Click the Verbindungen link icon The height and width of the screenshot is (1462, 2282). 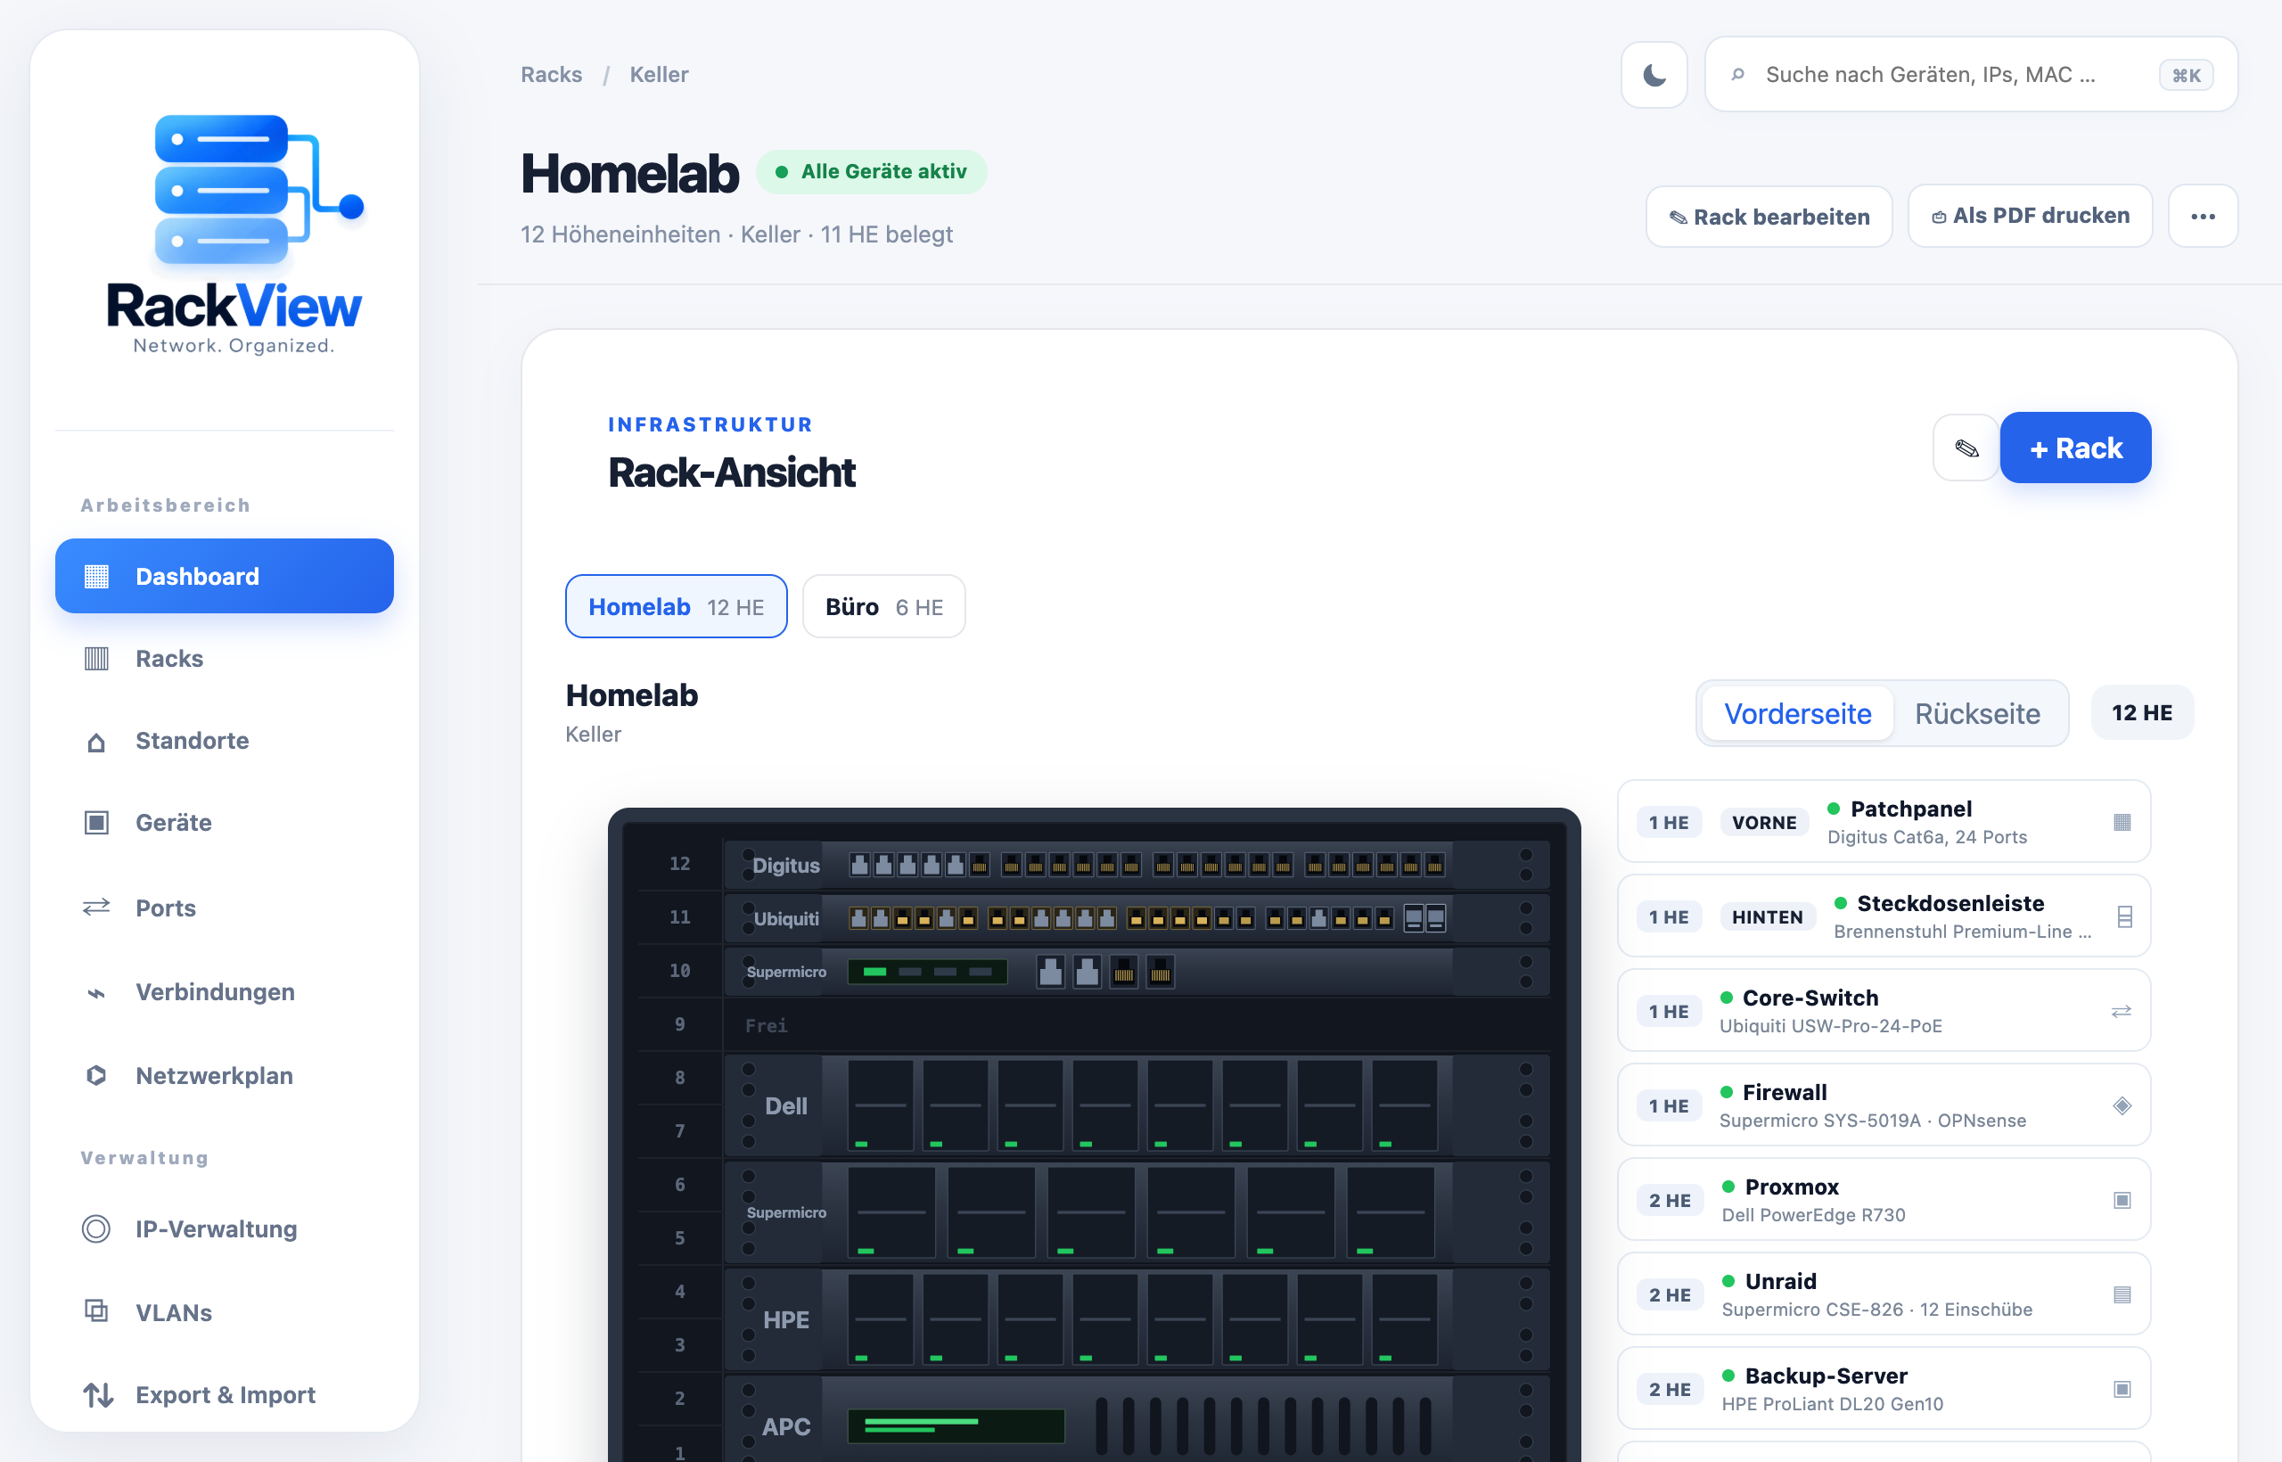pos(97,993)
